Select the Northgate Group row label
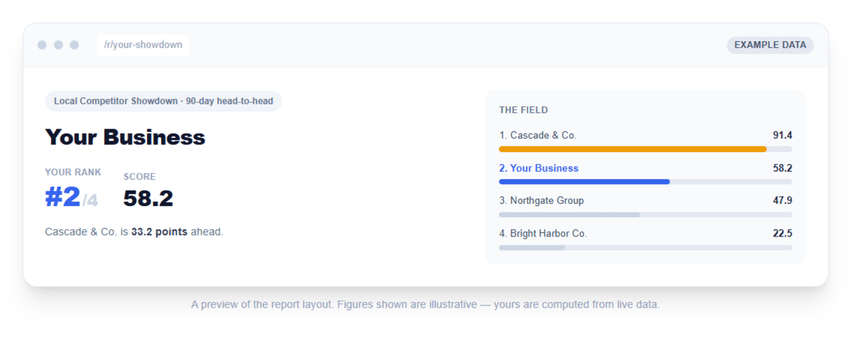This screenshot has width=853, height=338. click(541, 200)
